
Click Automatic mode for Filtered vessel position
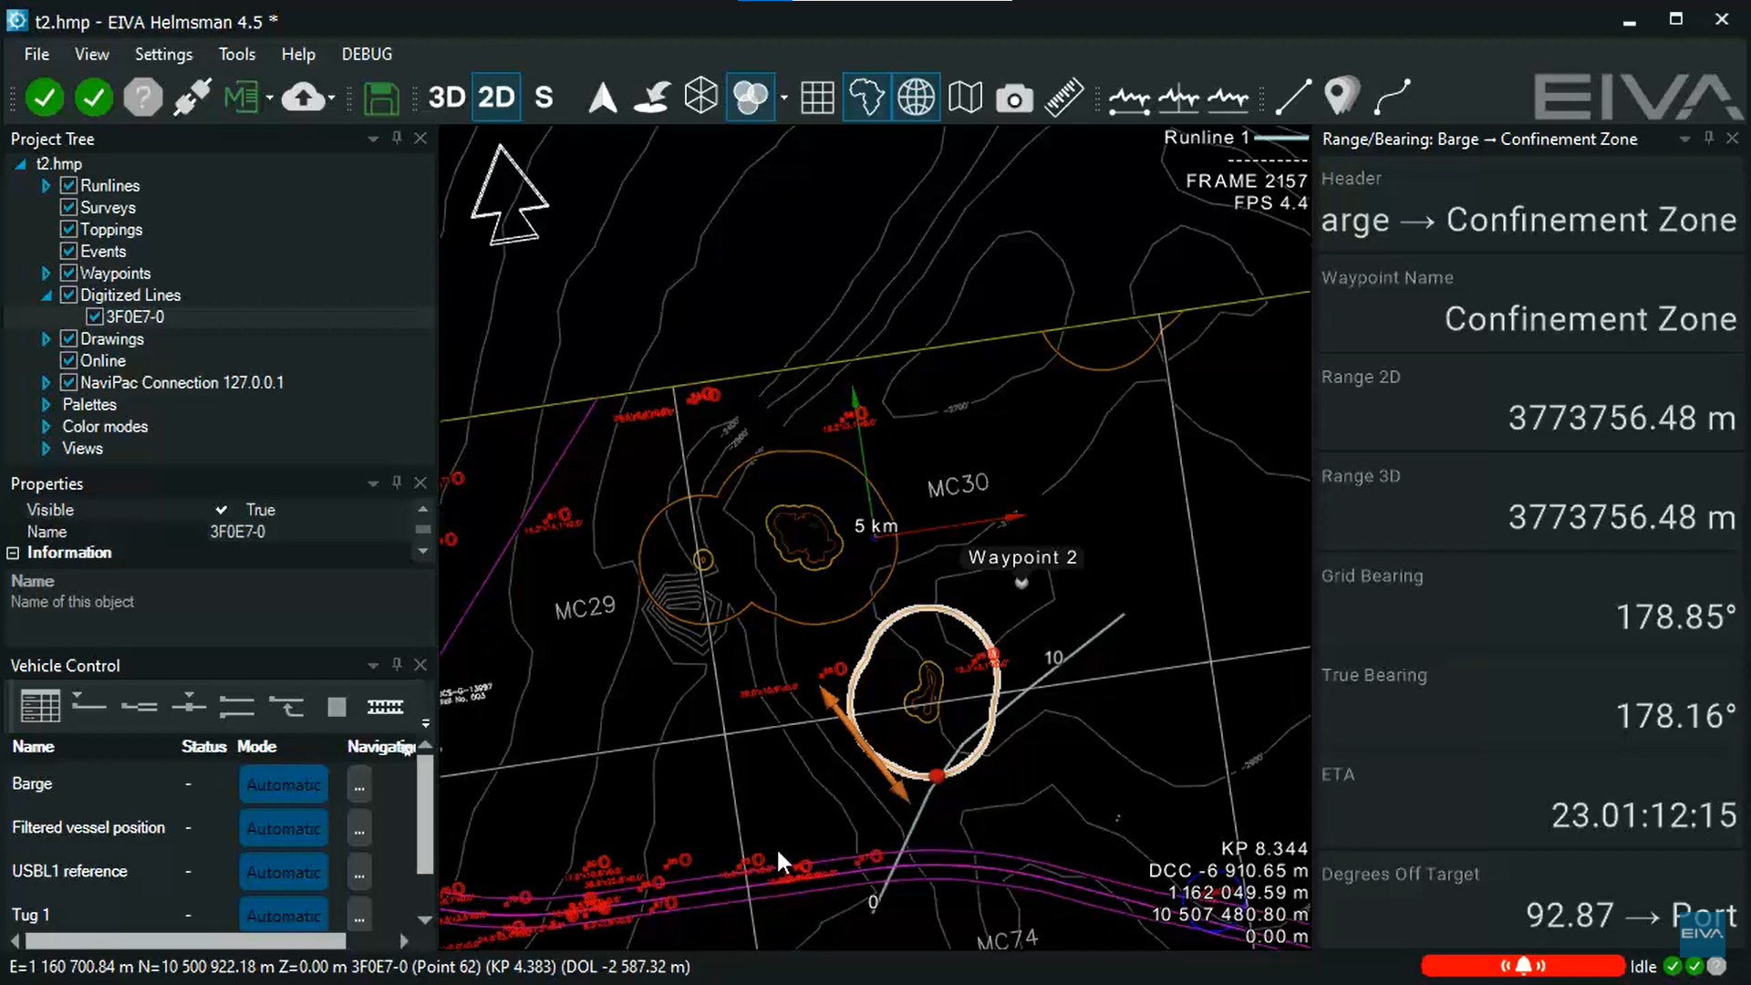[284, 828]
